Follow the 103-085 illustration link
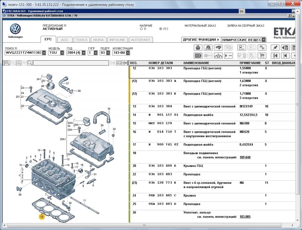302x230 pixels. point(245,217)
